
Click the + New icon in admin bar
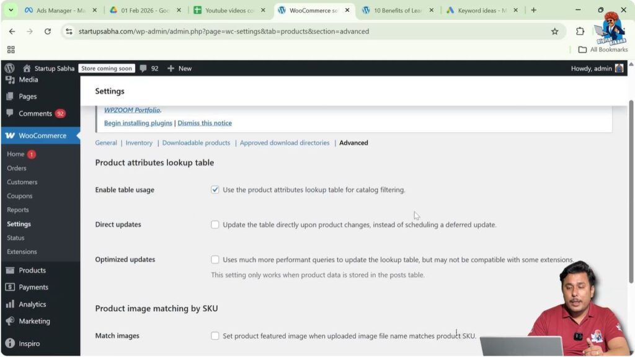point(172,68)
